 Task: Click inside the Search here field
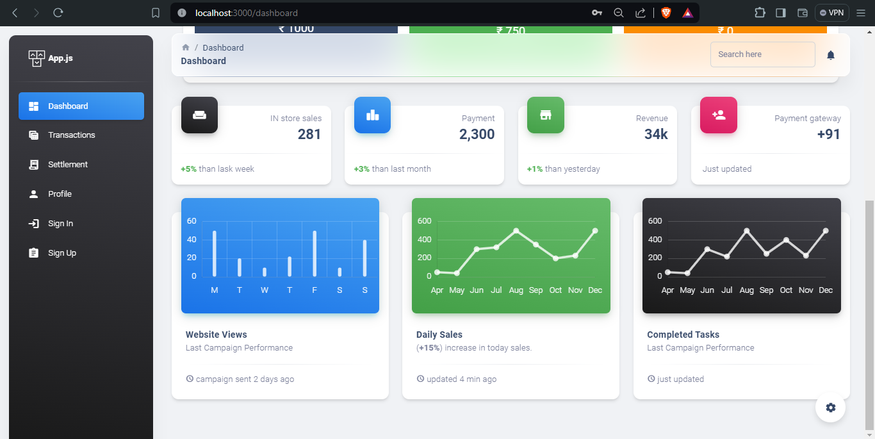pos(762,54)
